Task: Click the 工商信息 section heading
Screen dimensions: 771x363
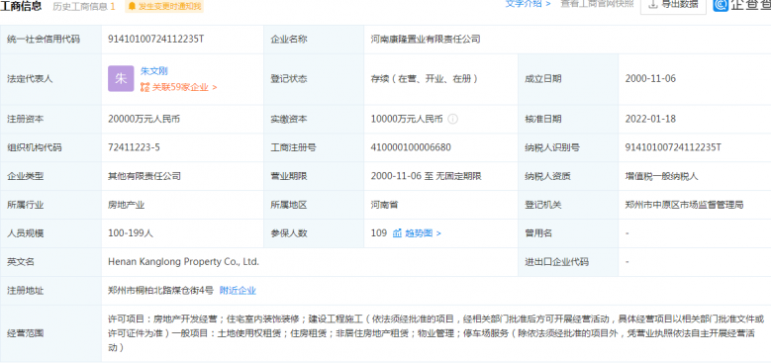Action: point(22,6)
